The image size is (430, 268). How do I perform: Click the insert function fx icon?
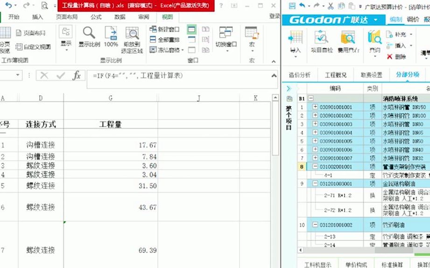click(x=77, y=75)
